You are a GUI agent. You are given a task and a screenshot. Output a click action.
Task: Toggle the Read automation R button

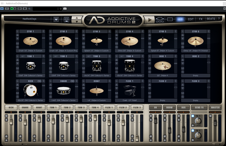pyautogui.click(x=12, y=9)
